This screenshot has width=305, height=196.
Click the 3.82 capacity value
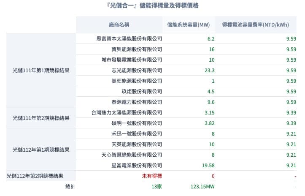210,123
